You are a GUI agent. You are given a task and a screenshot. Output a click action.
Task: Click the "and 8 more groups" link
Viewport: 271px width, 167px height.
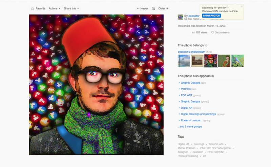[x=190, y=126]
